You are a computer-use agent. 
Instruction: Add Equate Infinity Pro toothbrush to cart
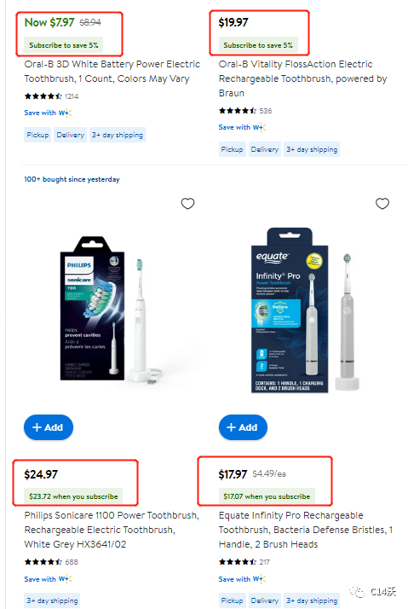point(243,427)
